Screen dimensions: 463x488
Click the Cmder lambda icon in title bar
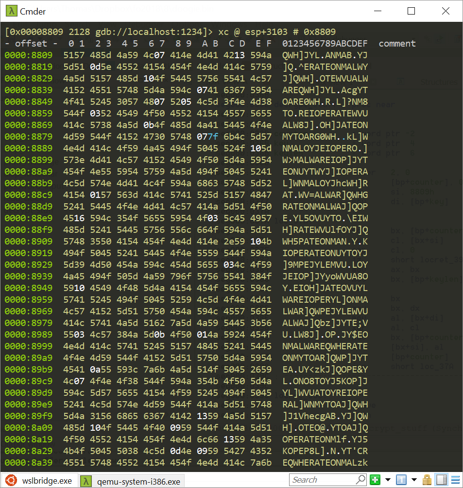tap(13, 10)
